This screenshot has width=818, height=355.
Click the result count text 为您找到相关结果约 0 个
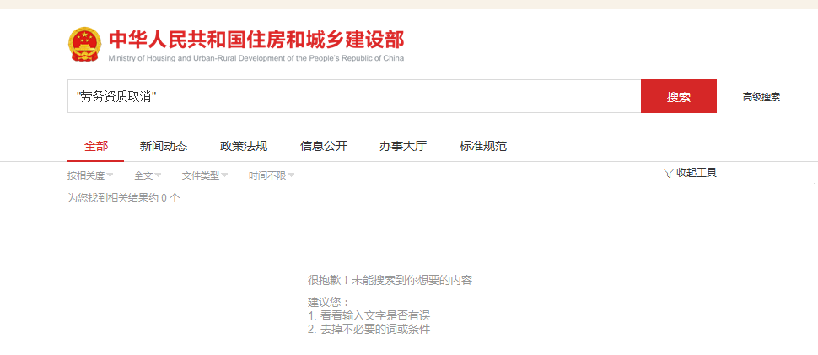(x=124, y=198)
